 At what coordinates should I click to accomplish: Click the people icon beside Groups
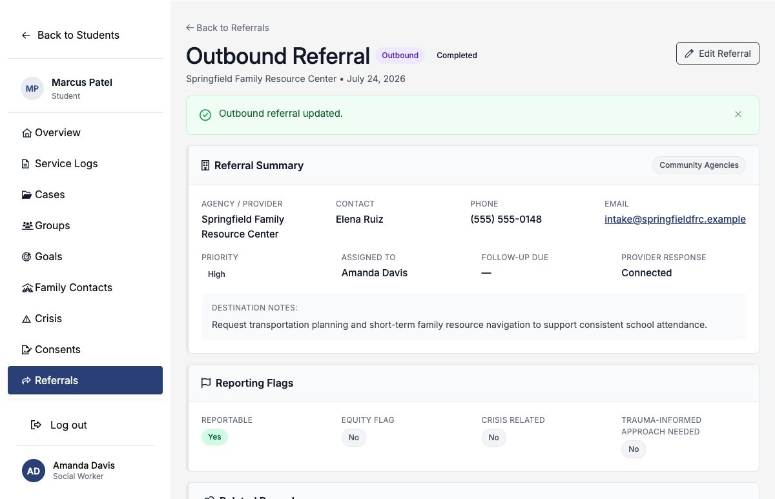pyautogui.click(x=27, y=226)
